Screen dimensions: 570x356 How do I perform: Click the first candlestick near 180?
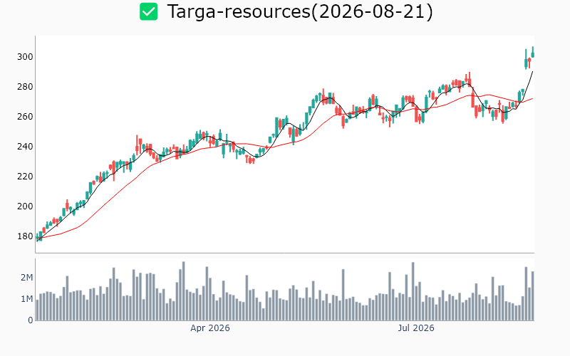(x=38, y=238)
